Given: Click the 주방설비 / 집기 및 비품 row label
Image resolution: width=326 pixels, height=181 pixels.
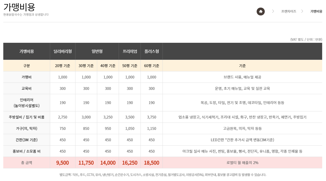Looking at the screenshot, I should coord(27,117).
